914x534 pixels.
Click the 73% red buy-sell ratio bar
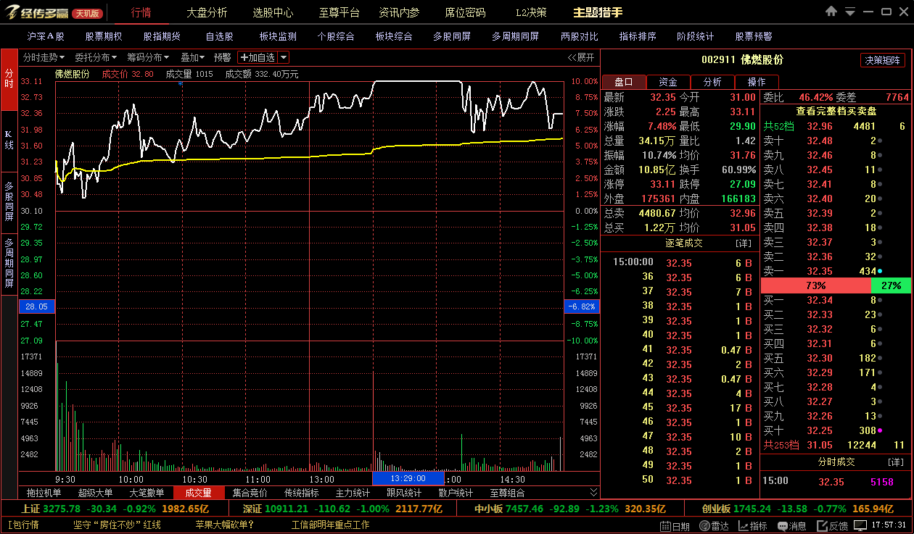click(x=815, y=285)
